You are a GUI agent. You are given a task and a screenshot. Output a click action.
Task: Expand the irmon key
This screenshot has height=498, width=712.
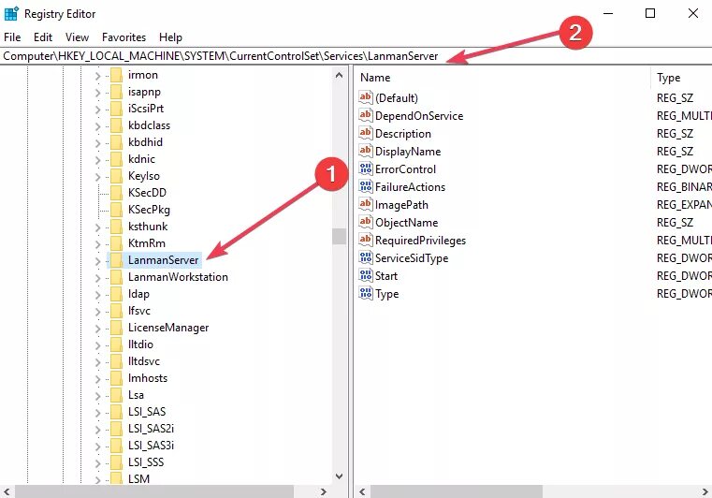(x=97, y=76)
